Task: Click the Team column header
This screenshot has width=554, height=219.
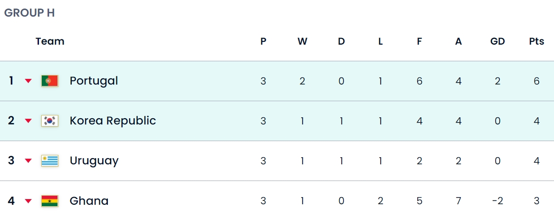Action: click(50, 41)
